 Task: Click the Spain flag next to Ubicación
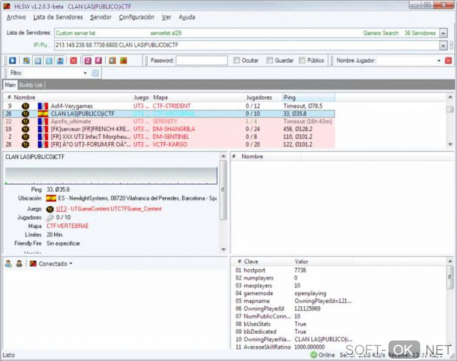(x=51, y=198)
